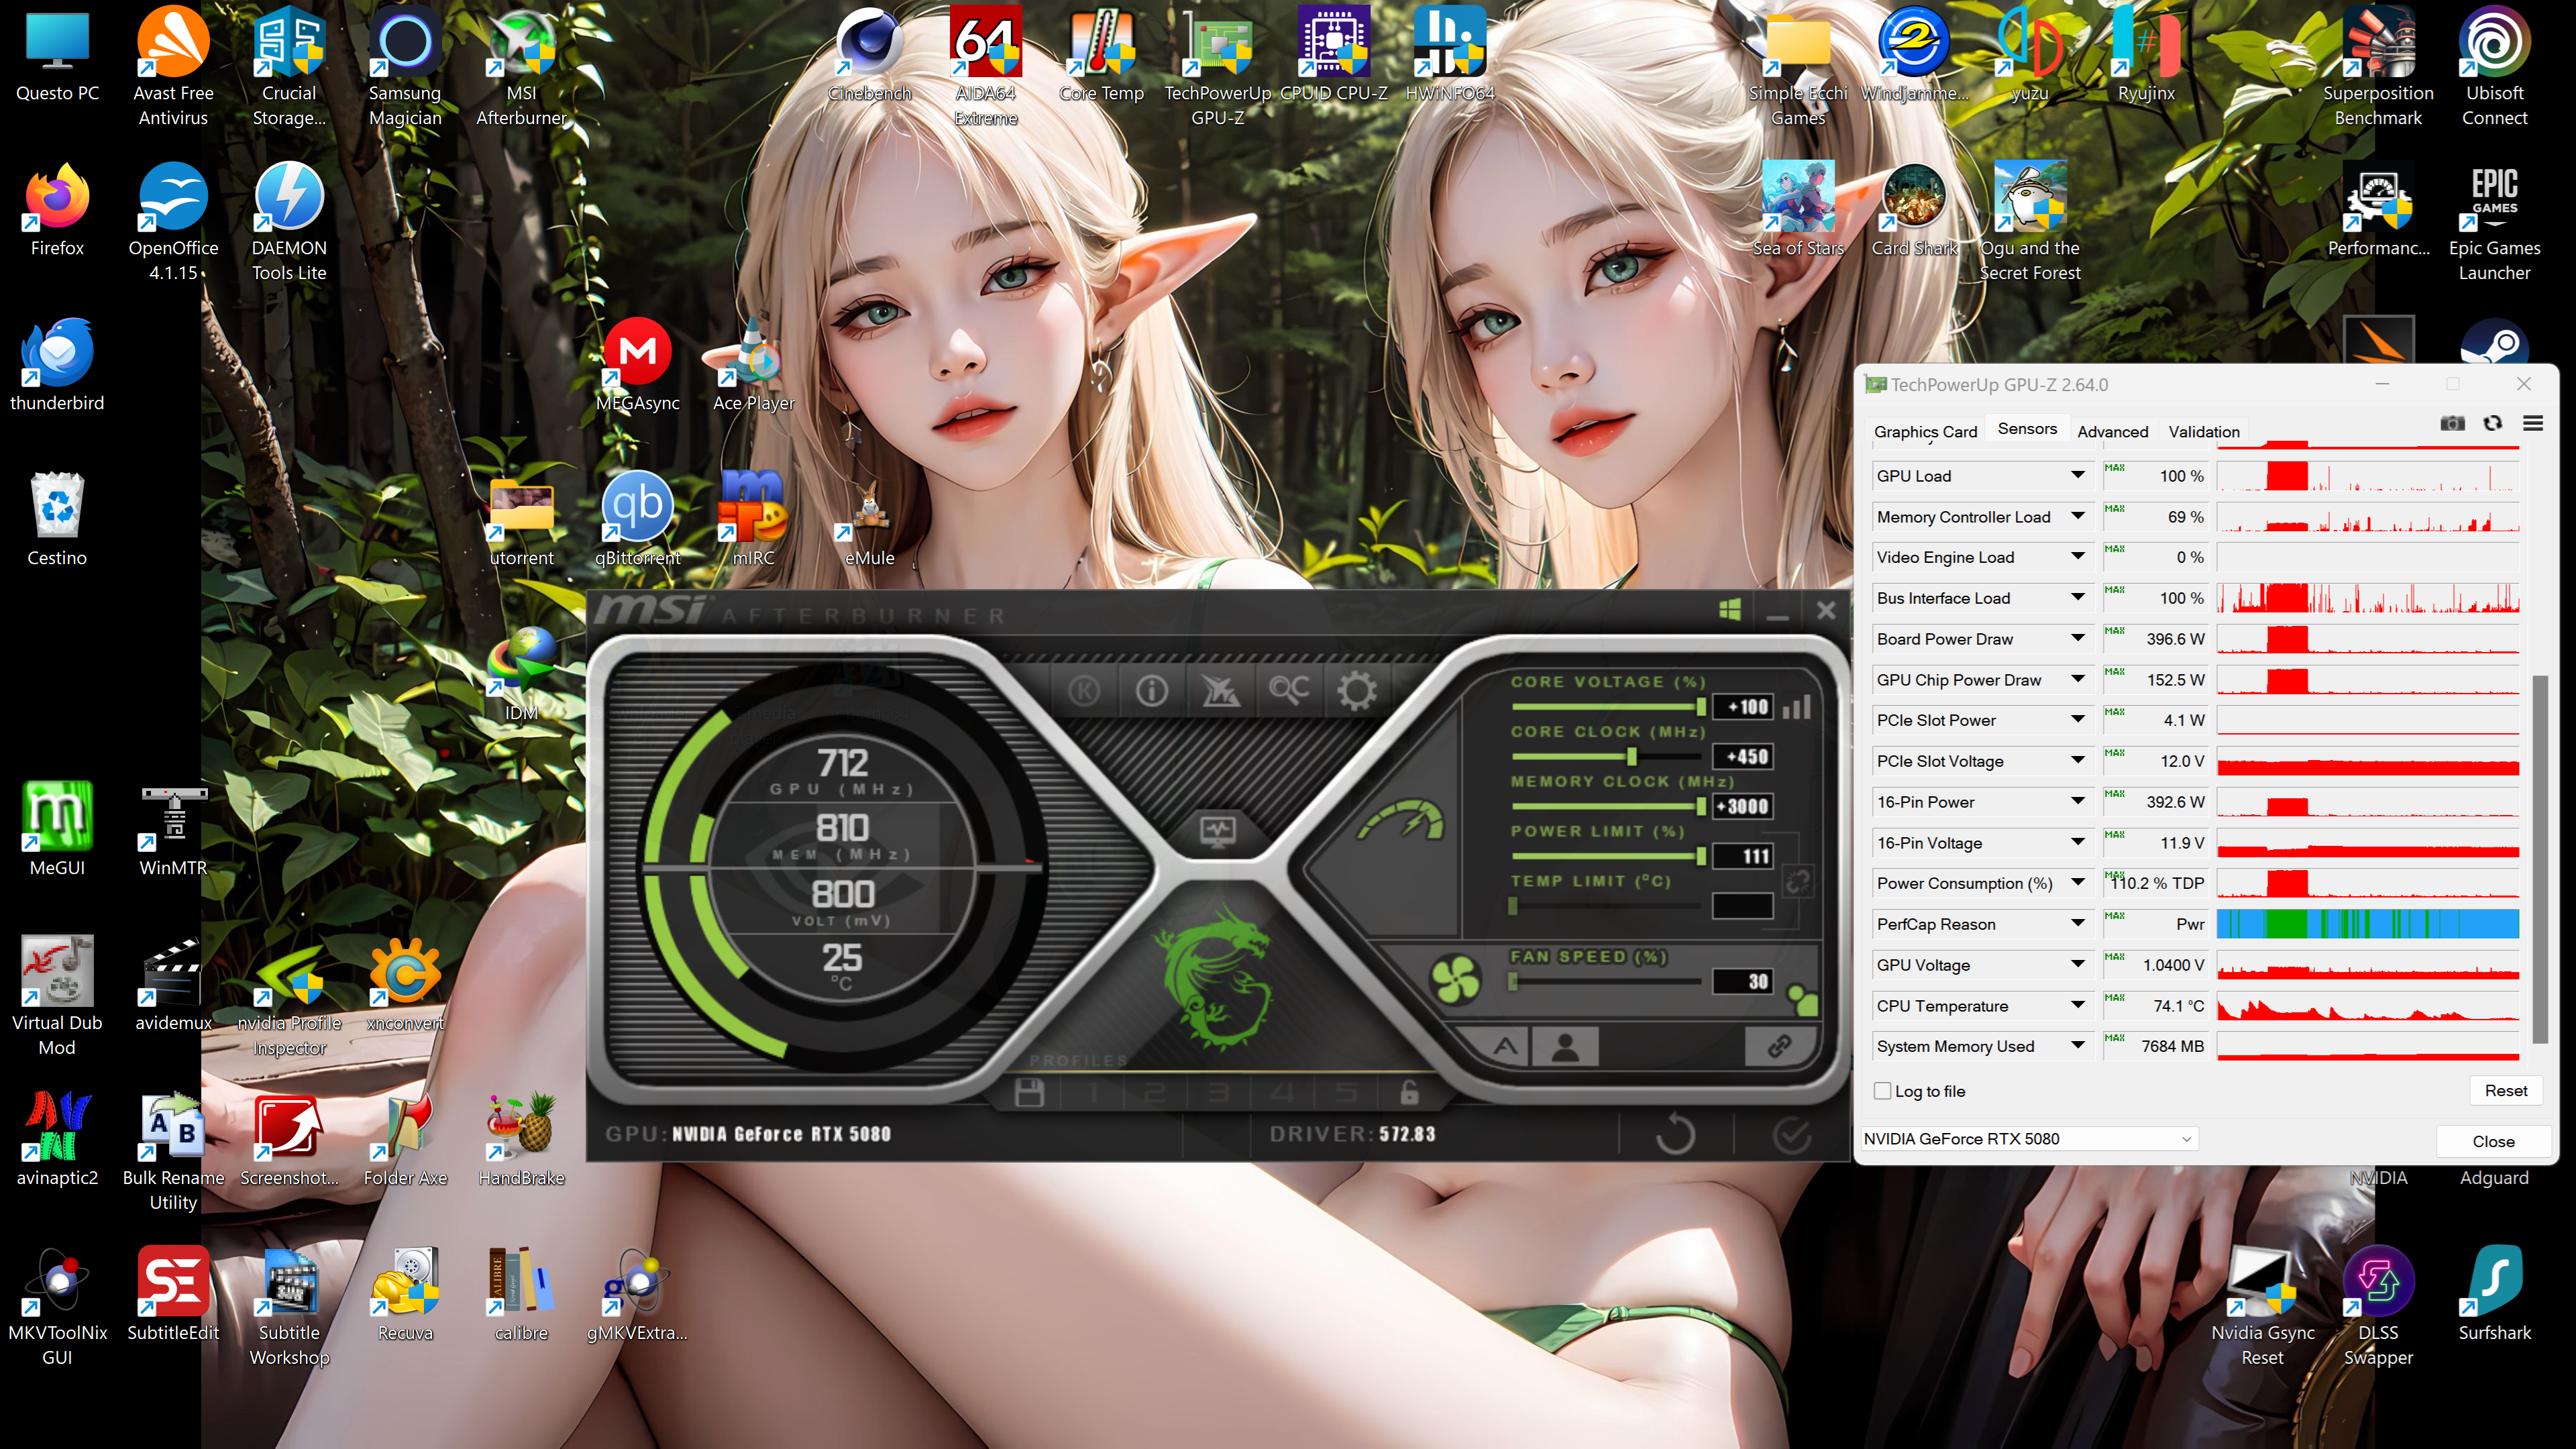This screenshot has width=2576, height=1449.
Task: Open Afterburner information panel icon
Action: click(1151, 690)
